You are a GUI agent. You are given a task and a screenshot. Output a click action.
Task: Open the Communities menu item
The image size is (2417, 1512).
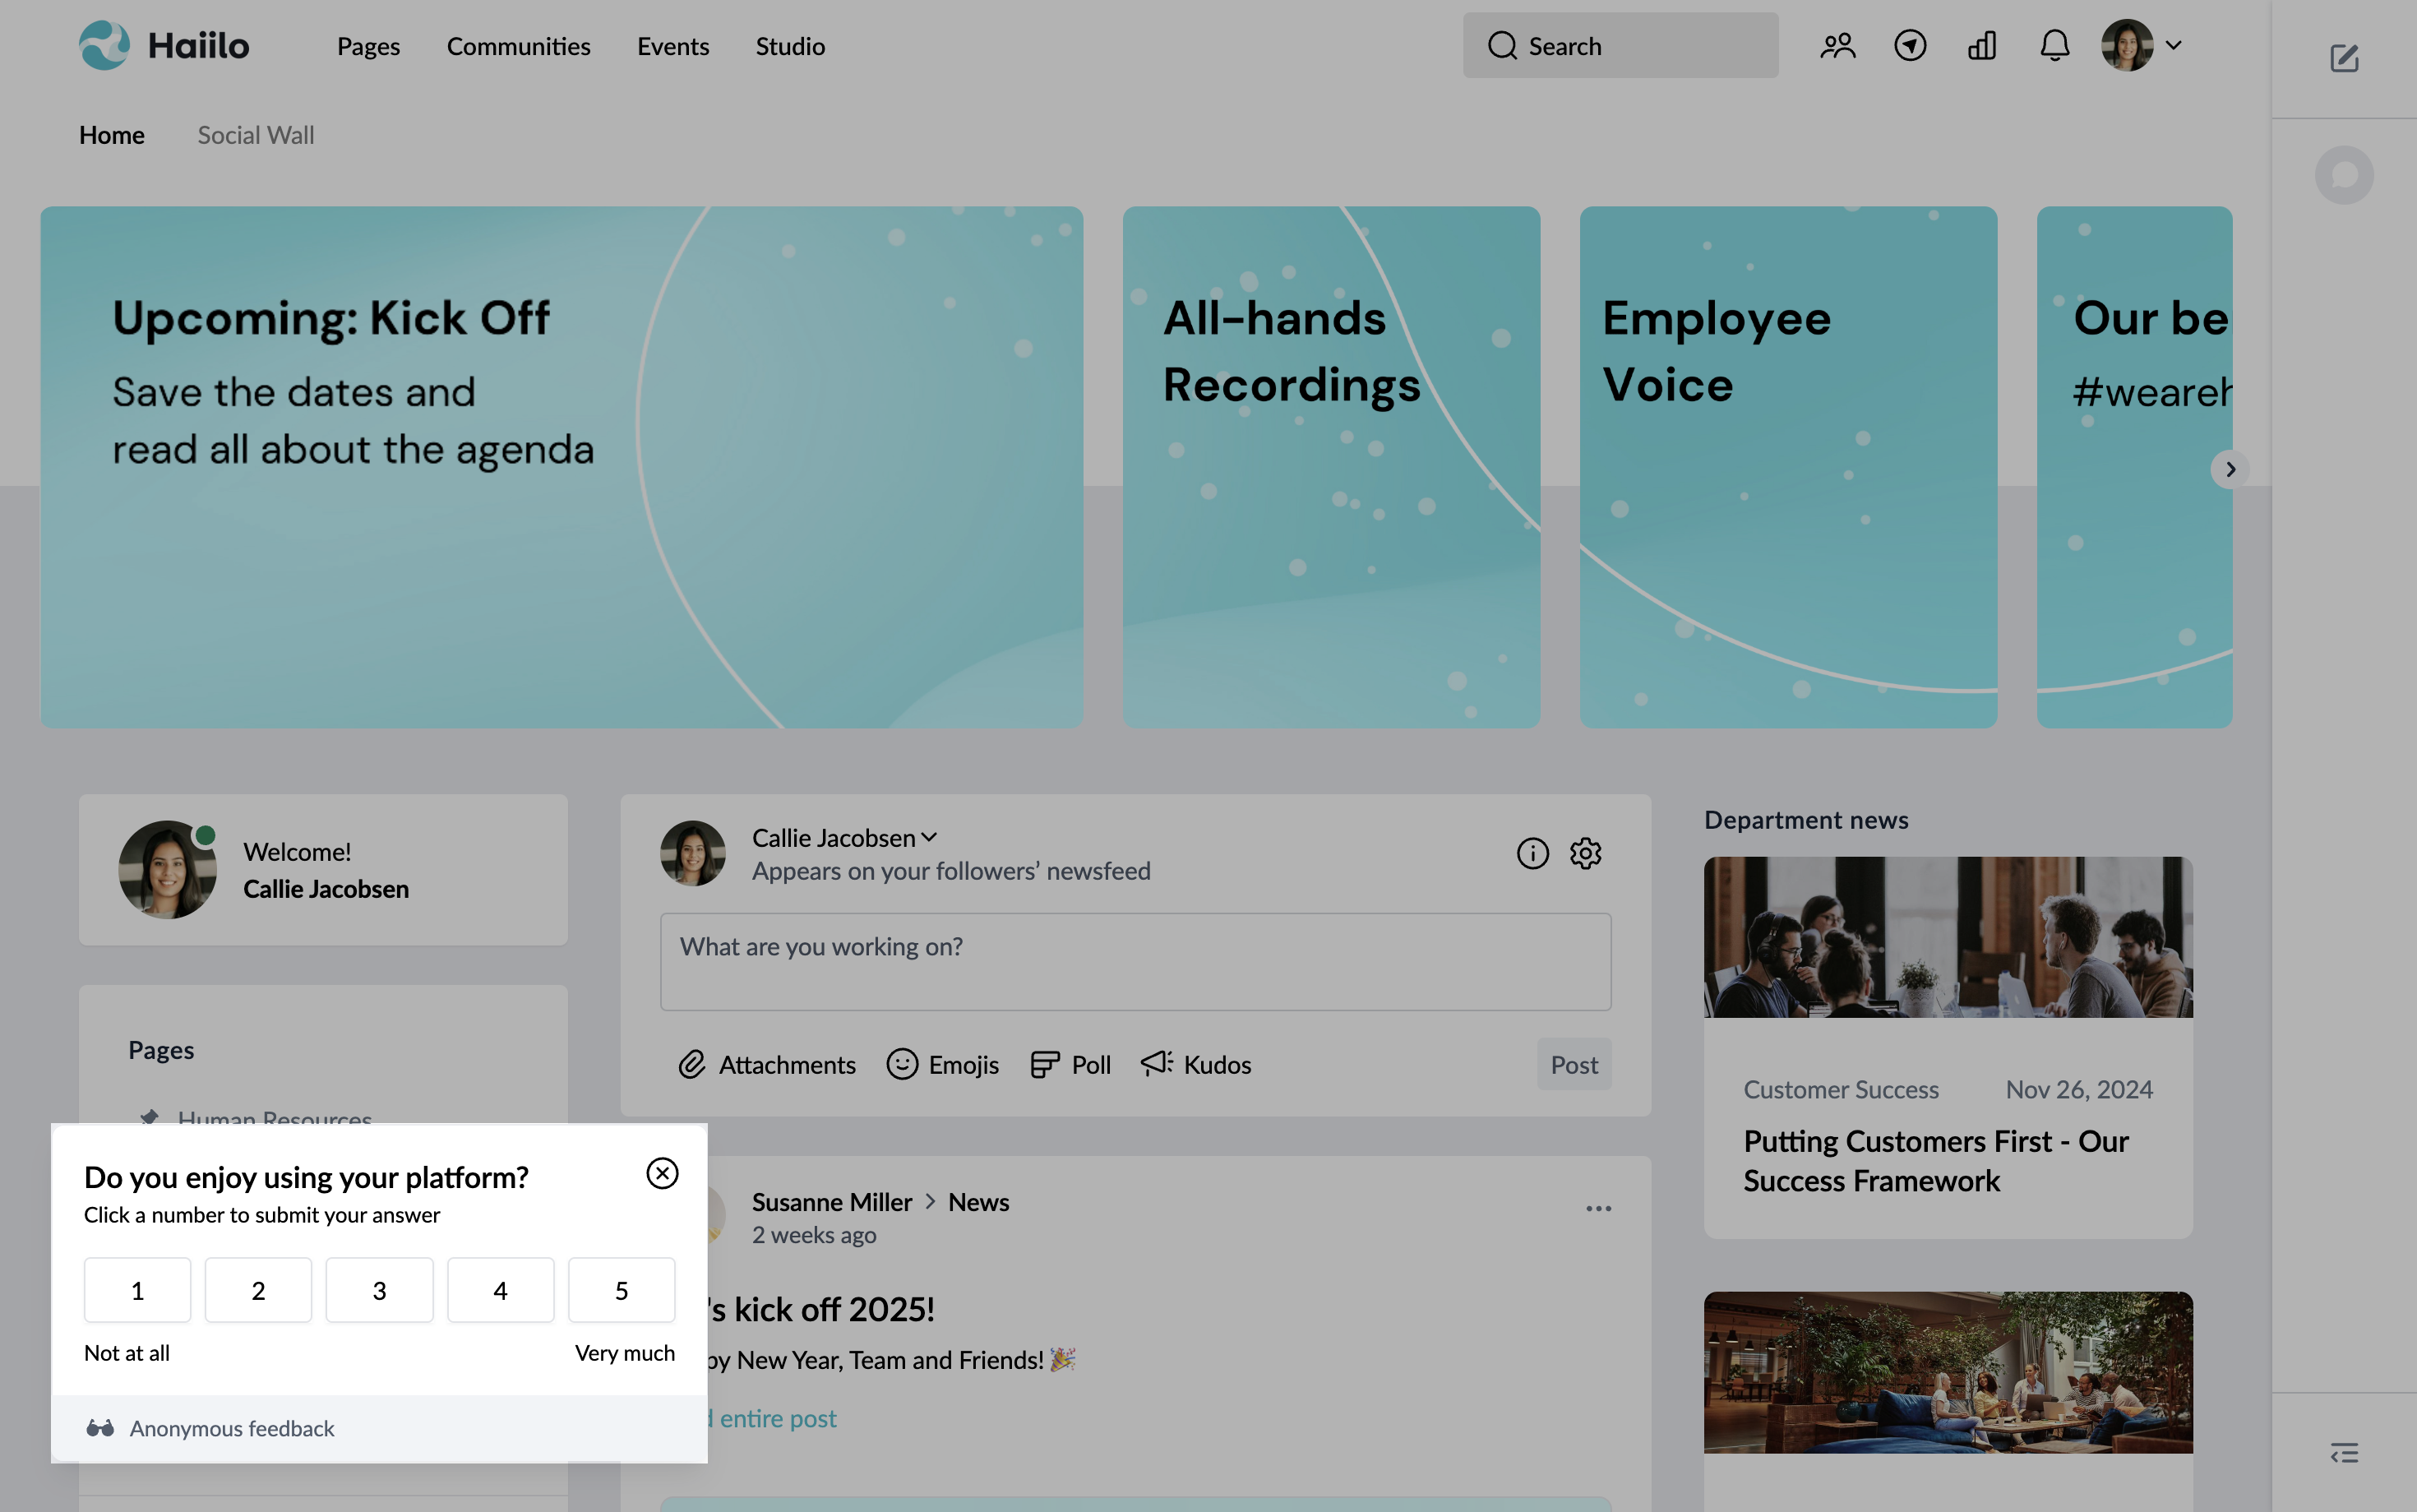519,46
